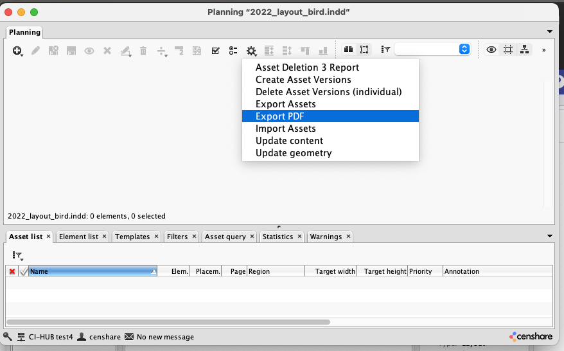The height and width of the screenshot is (351, 564).
Task: Expand the toolbar overflow double chevron
Action: tap(544, 50)
